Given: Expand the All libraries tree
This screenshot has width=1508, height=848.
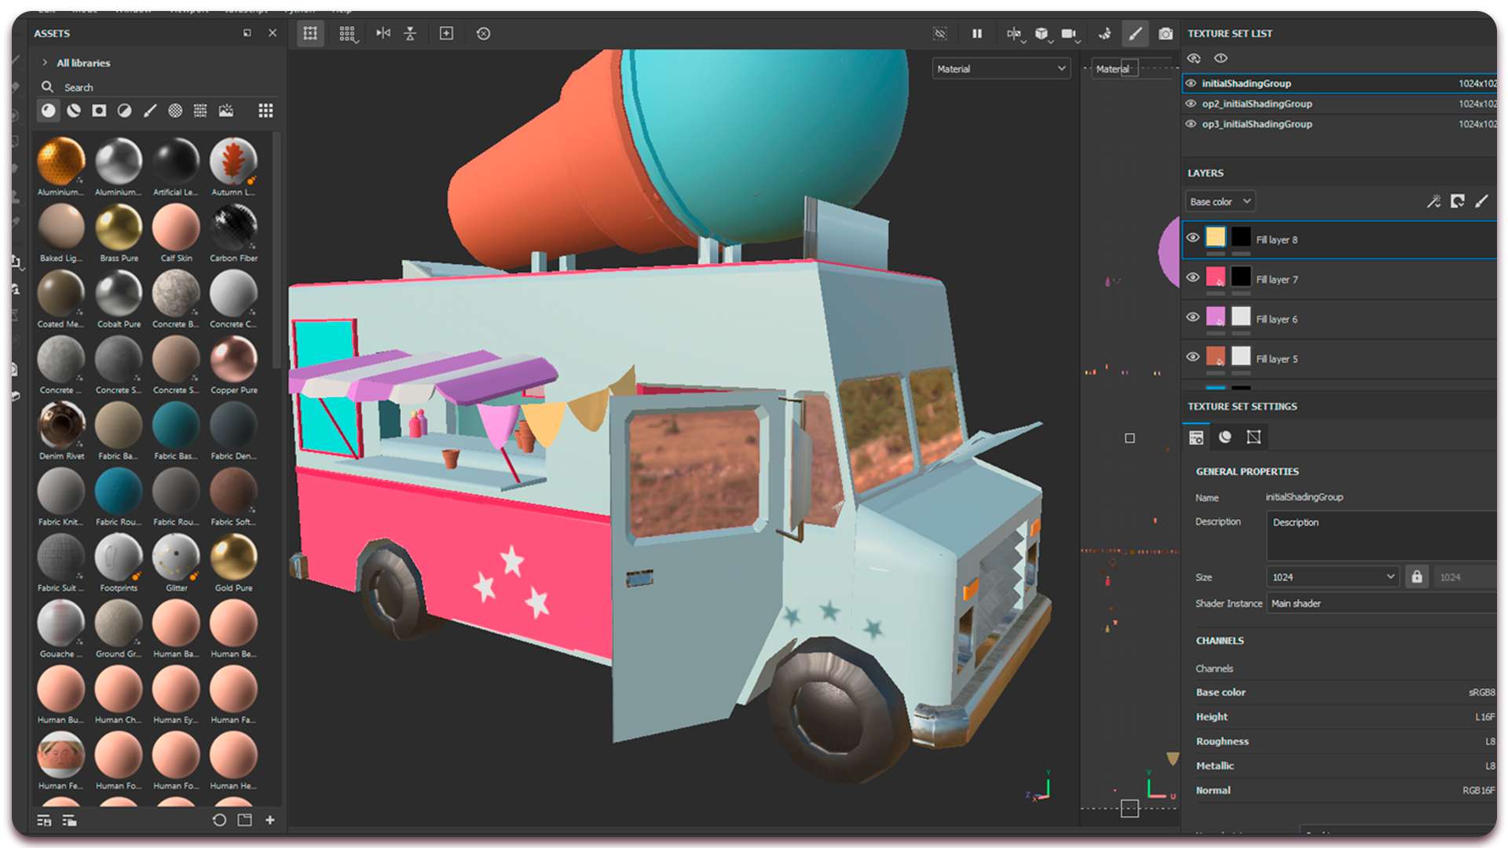Looking at the screenshot, I should point(45,63).
